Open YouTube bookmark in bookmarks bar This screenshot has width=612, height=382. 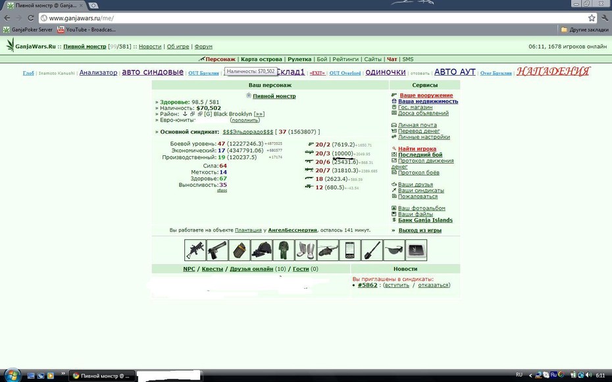coord(86,30)
